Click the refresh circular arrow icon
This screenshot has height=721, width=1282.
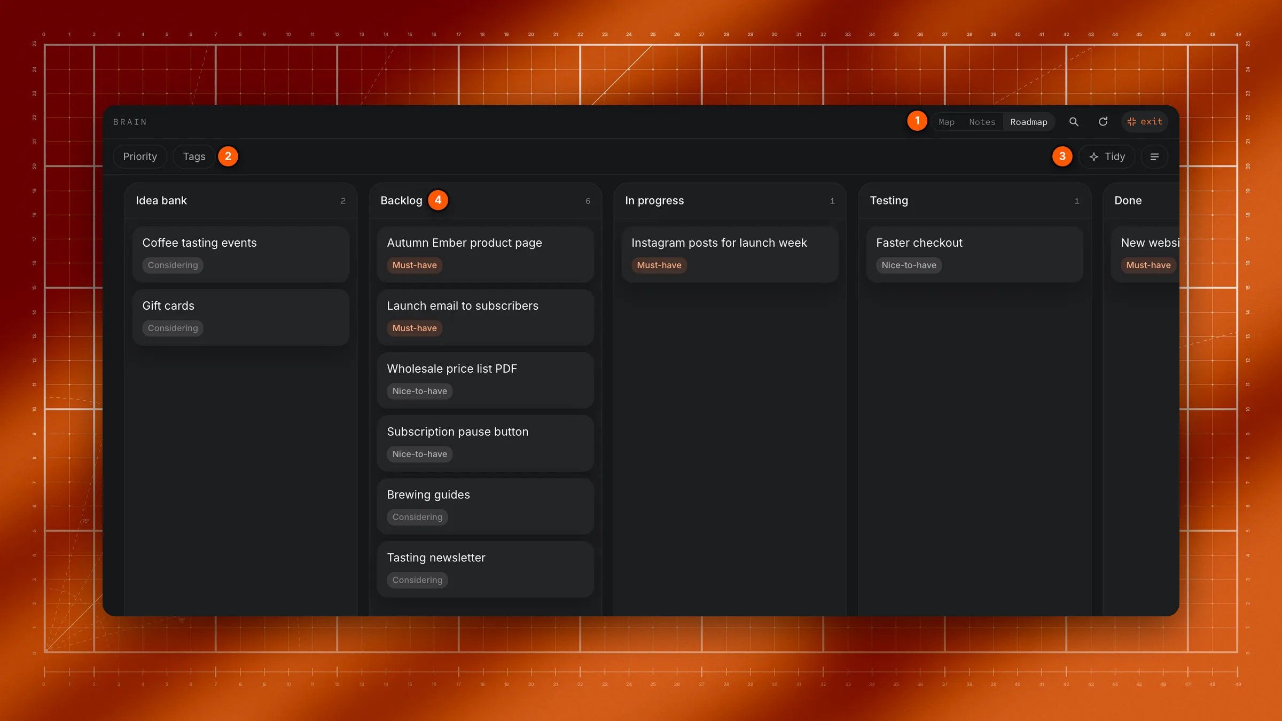1103,122
